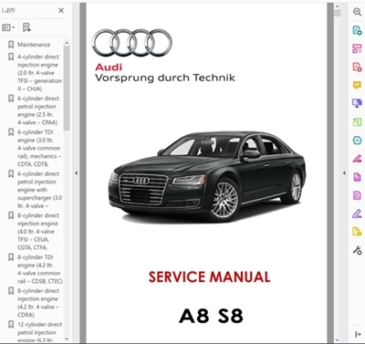
Task: Open the pink Combine files layout icon
Action: pos(357,48)
